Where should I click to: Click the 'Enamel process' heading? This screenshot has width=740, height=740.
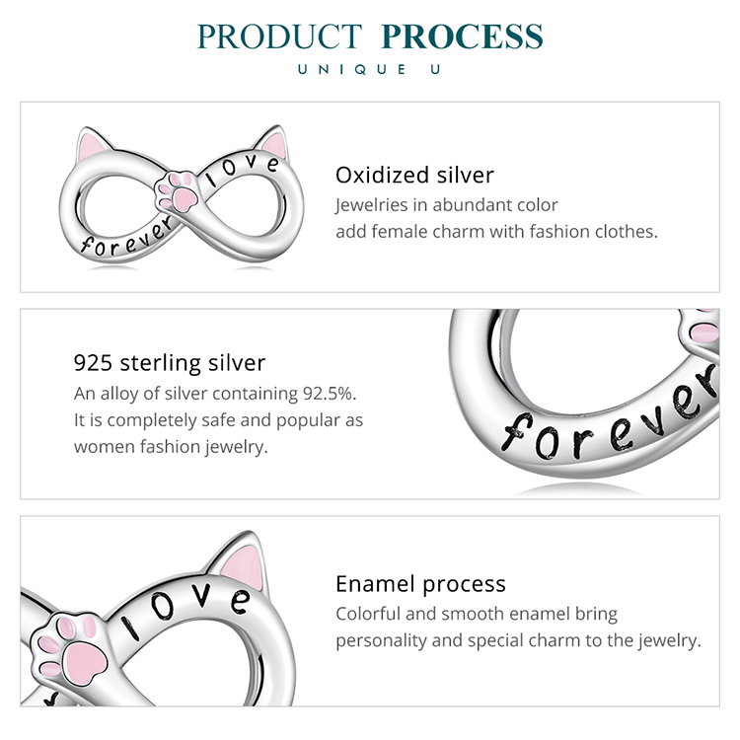pyautogui.click(x=420, y=583)
